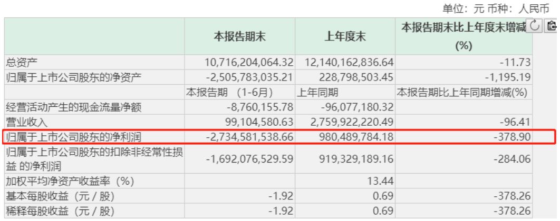Screen dimensions: 560x221
Task: Click the clipboard copy icon at table corner
Action: 552,26
